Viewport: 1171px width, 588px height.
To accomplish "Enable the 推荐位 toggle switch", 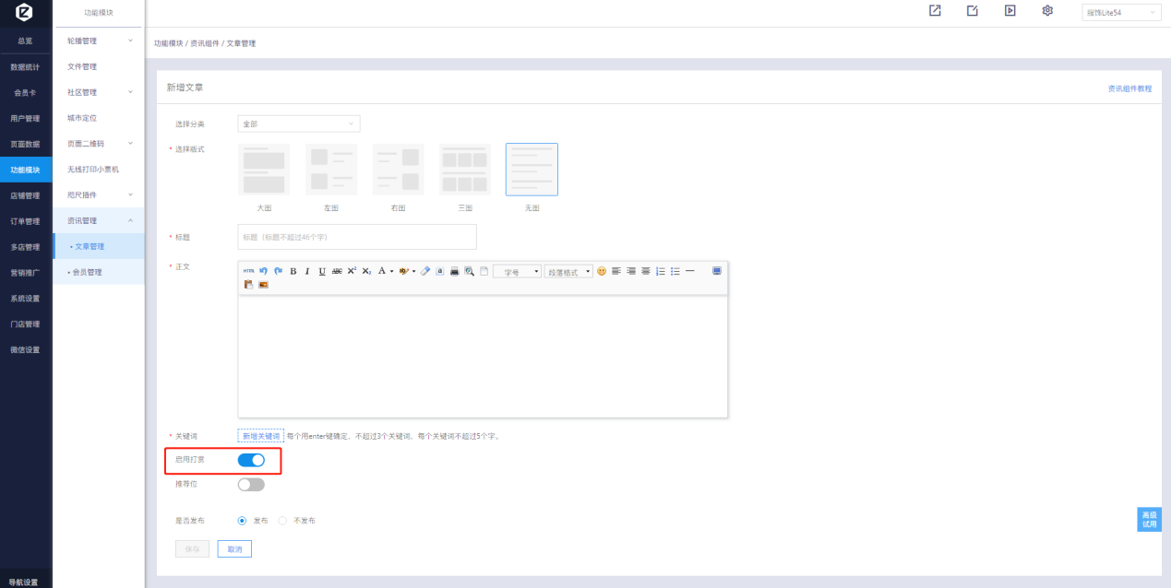I will (x=251, y=484).
